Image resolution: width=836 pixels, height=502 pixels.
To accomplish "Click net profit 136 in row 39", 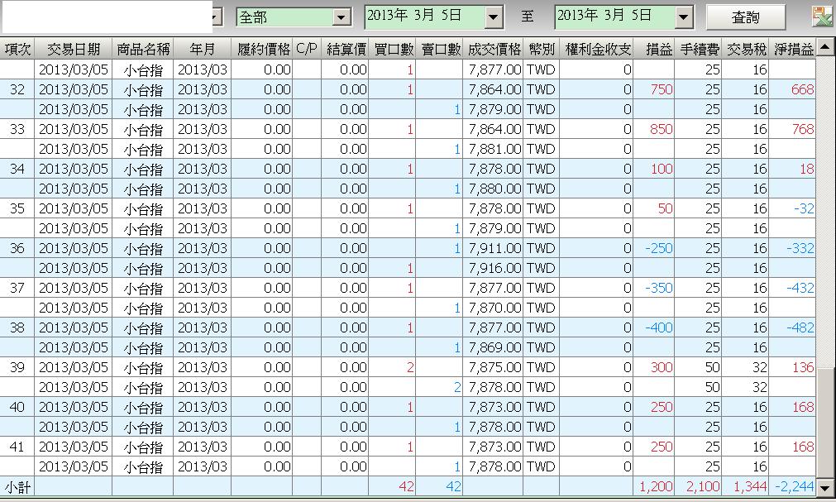I will click(x=803, y=367).
